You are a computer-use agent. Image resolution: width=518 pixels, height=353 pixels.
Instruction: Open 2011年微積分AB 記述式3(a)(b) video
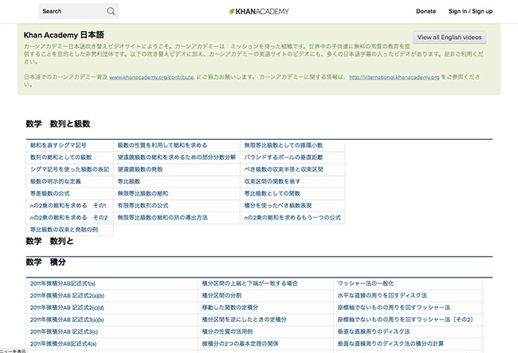tap(67, 320)
